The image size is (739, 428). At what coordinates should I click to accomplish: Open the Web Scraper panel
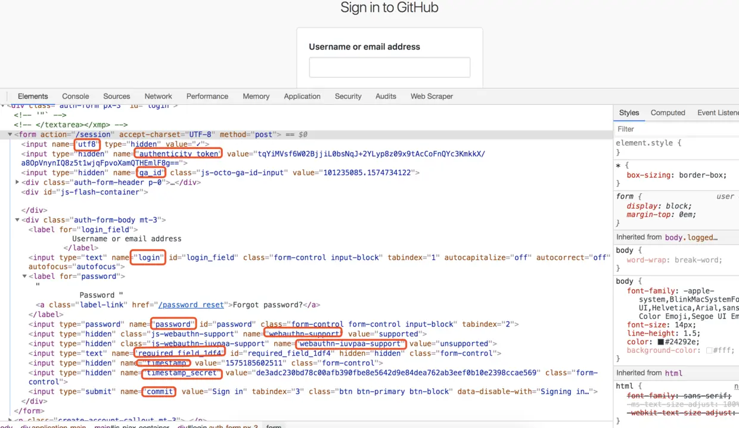431,96
